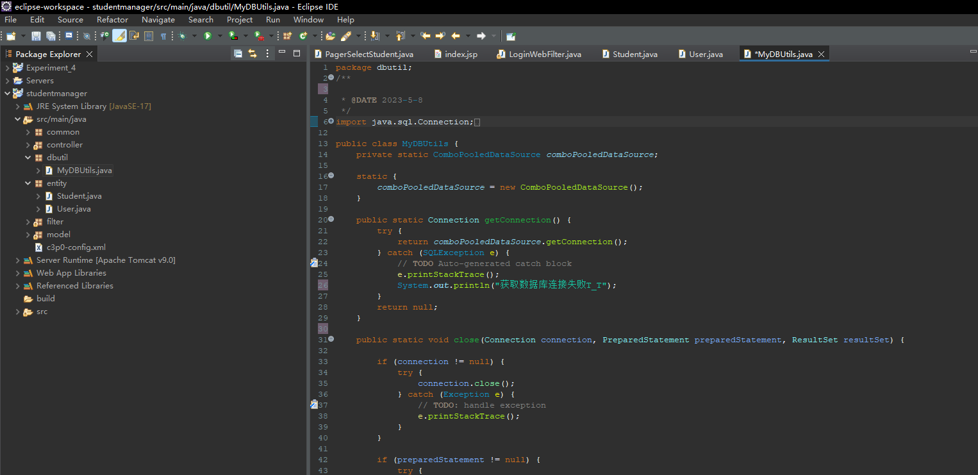Select User.java in the entity package
The height and width of the screenshot is (475, 978).
click(x=74, y=209)
